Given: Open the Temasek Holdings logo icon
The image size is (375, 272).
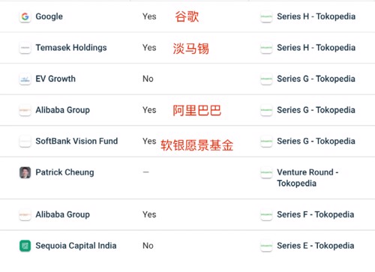Looking at the screenshot, I should (25, 48).
